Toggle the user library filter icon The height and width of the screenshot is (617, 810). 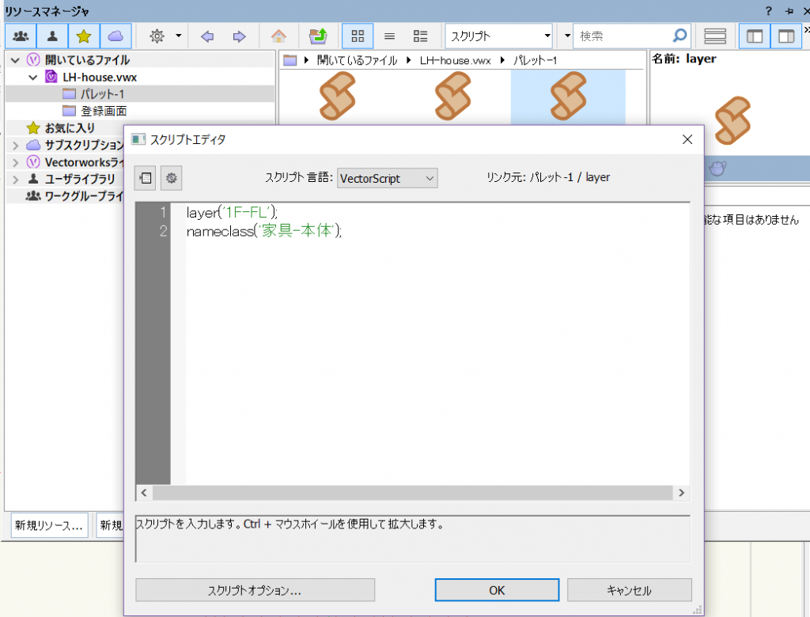tap(52, 36)
